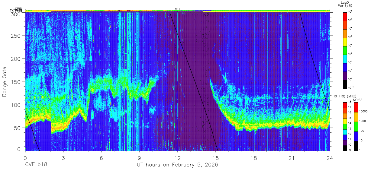Click the purple swatch on the TX FRQ colorbar

345,143
